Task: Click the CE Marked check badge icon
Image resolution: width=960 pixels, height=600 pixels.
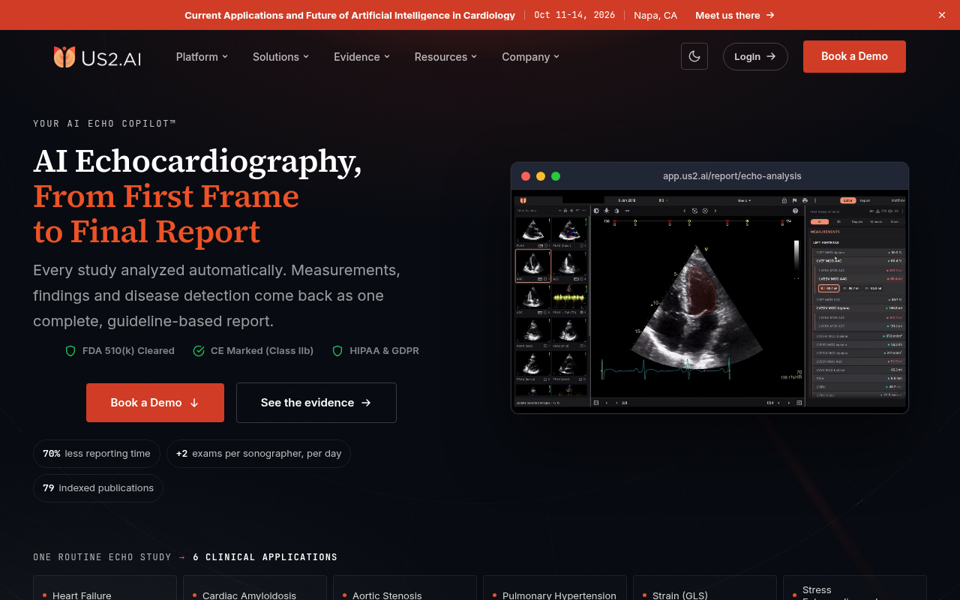Action: (x=199, y=351)
